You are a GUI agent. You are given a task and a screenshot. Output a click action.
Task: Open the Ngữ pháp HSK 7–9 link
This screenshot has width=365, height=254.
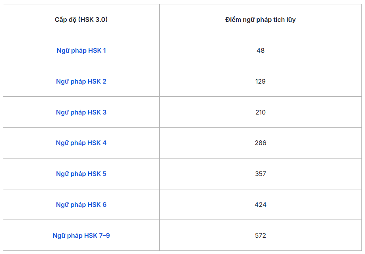81,236
